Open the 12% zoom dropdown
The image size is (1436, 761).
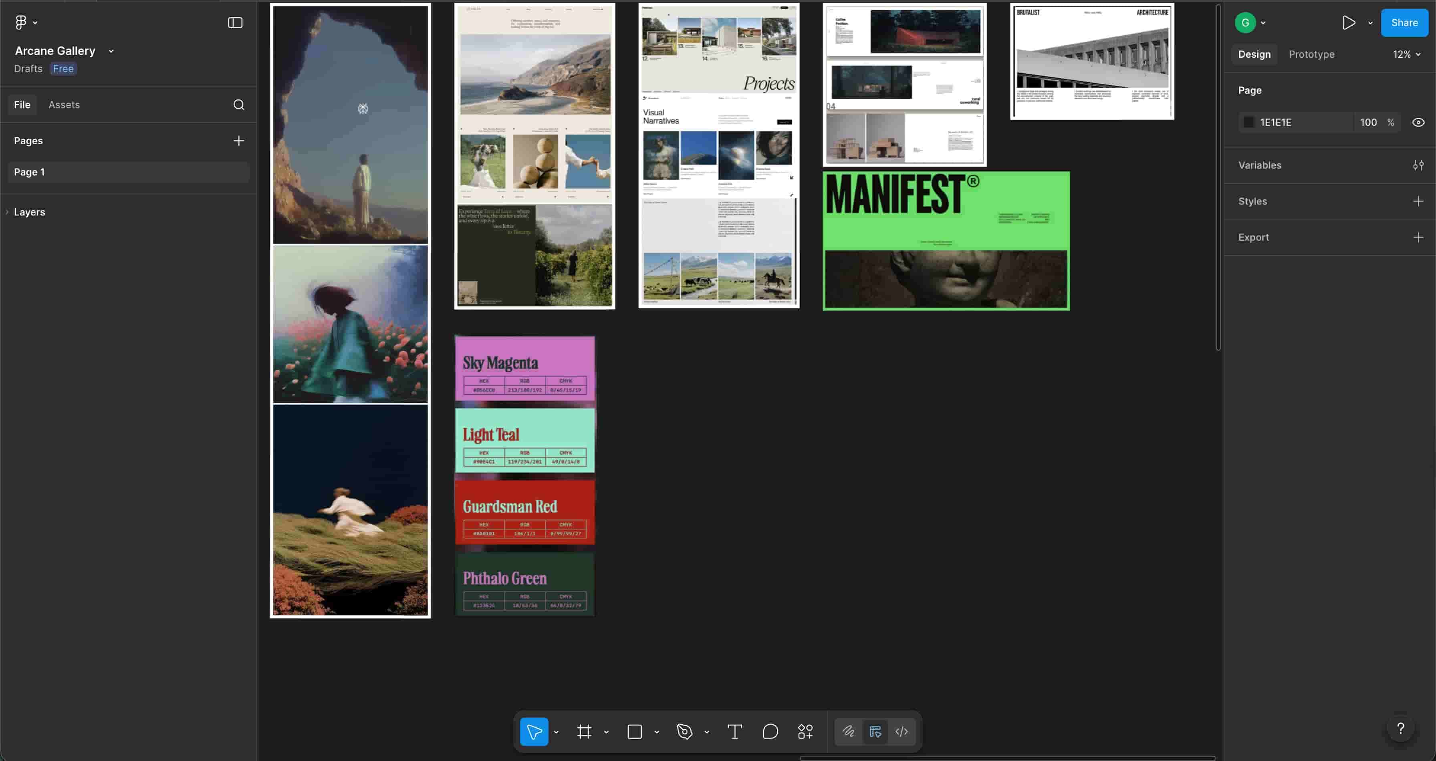[x=1406, y=54]
